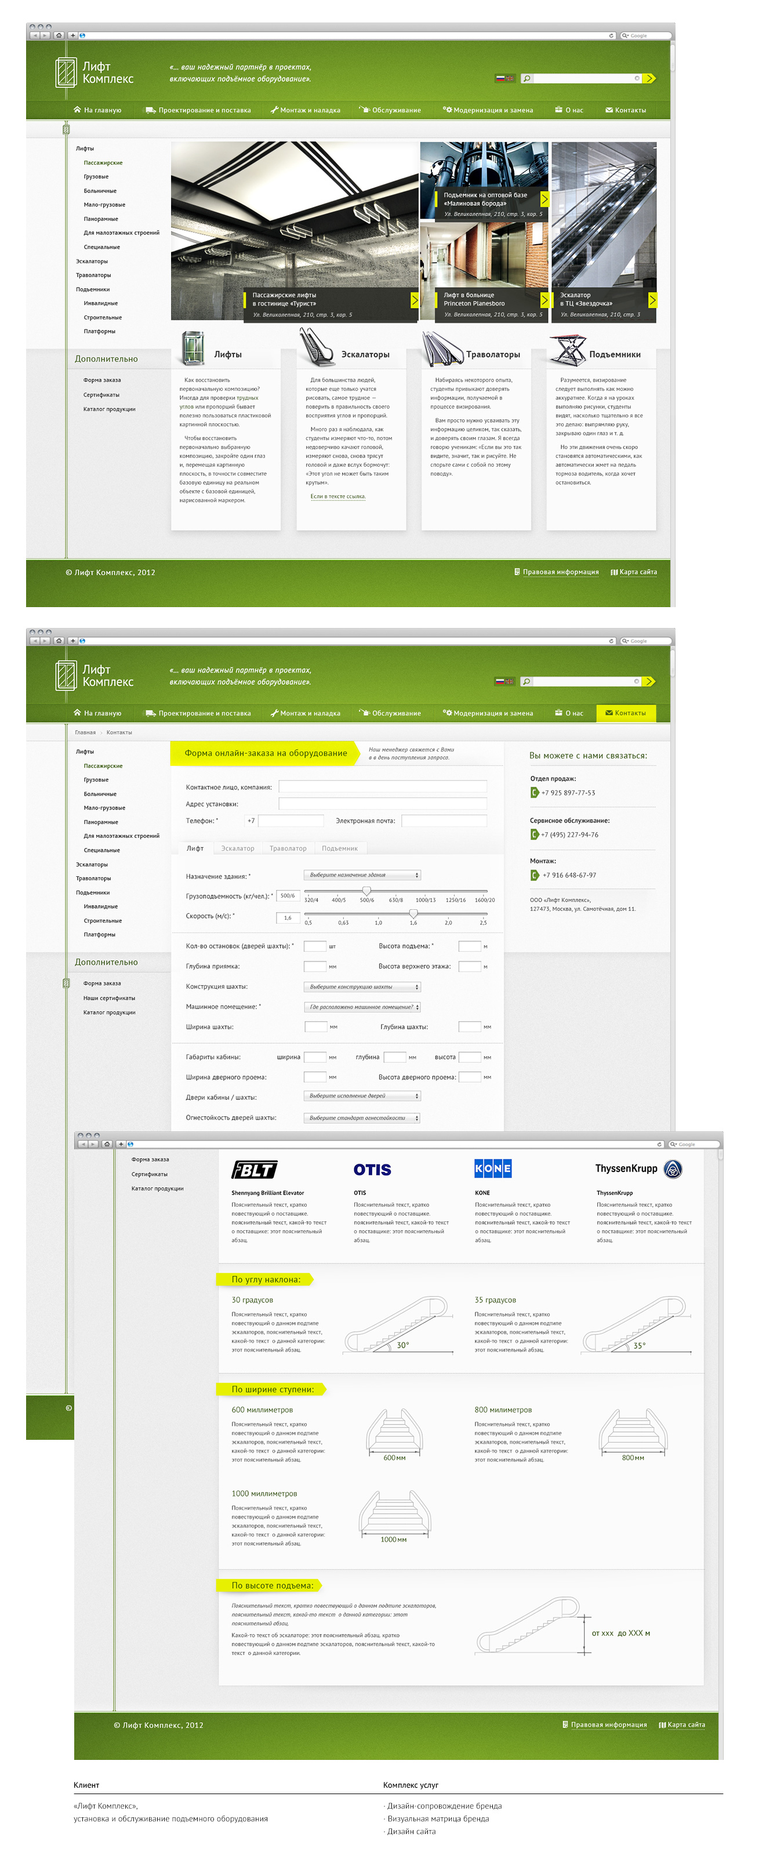Click the Лифт Комплекс logo in middle mockup
This screenshot has width=766, height=1855.
(x=95, y=676)
